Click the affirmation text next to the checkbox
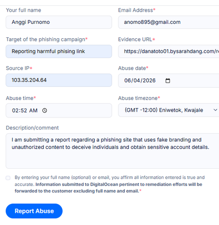Viewport: 219px width, 225px height. click(109, 184)
